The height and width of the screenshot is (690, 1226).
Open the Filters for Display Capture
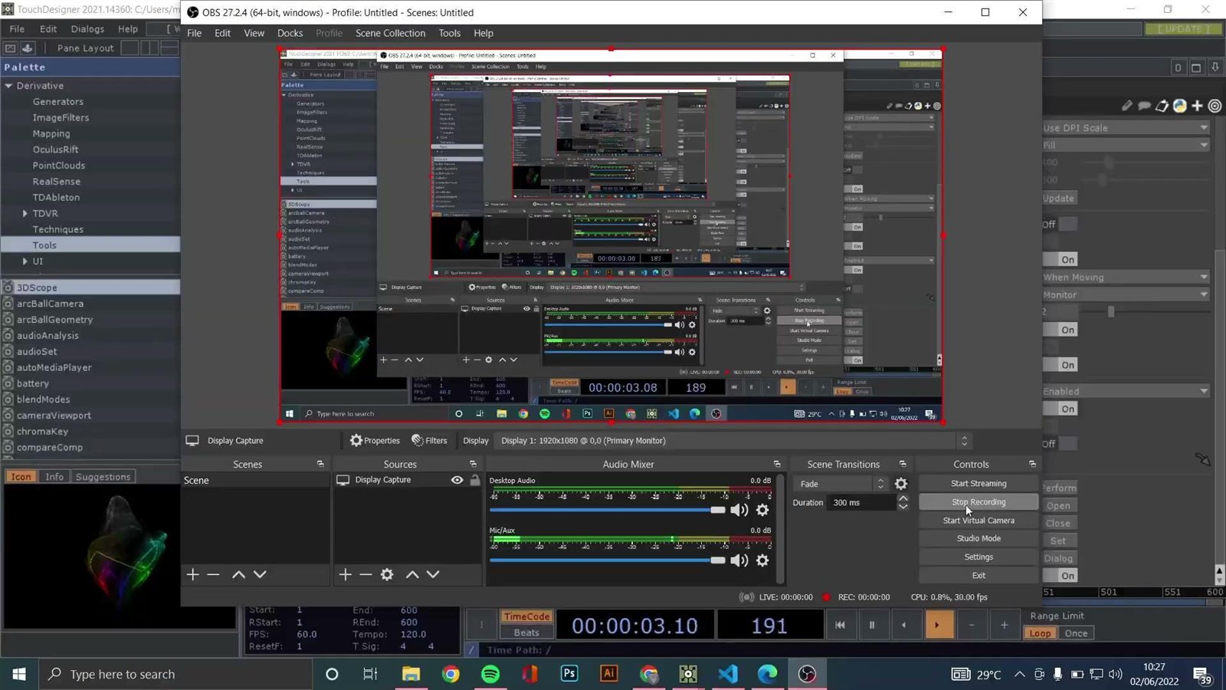click(429, 440)
